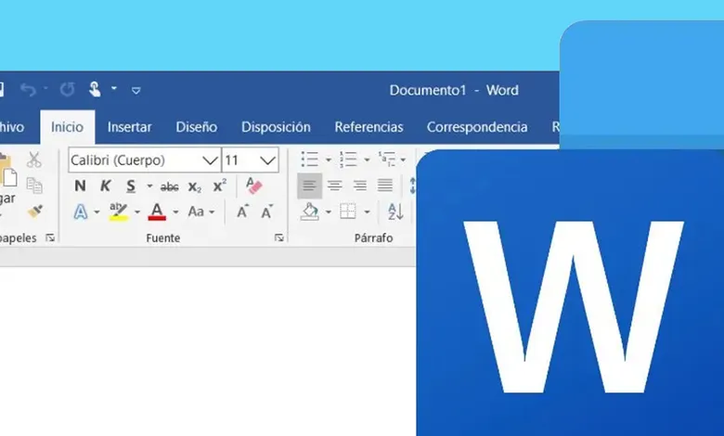724x436 pixels.
Task: Open Text Effects dropdown arrow
Action: pyautogui.click(x=97, y=212)
